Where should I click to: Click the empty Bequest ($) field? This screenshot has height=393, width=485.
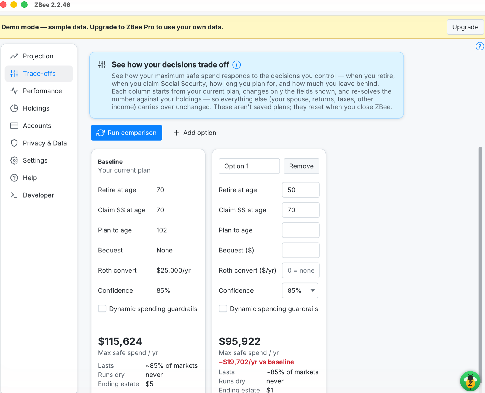(x=301, y=250)
